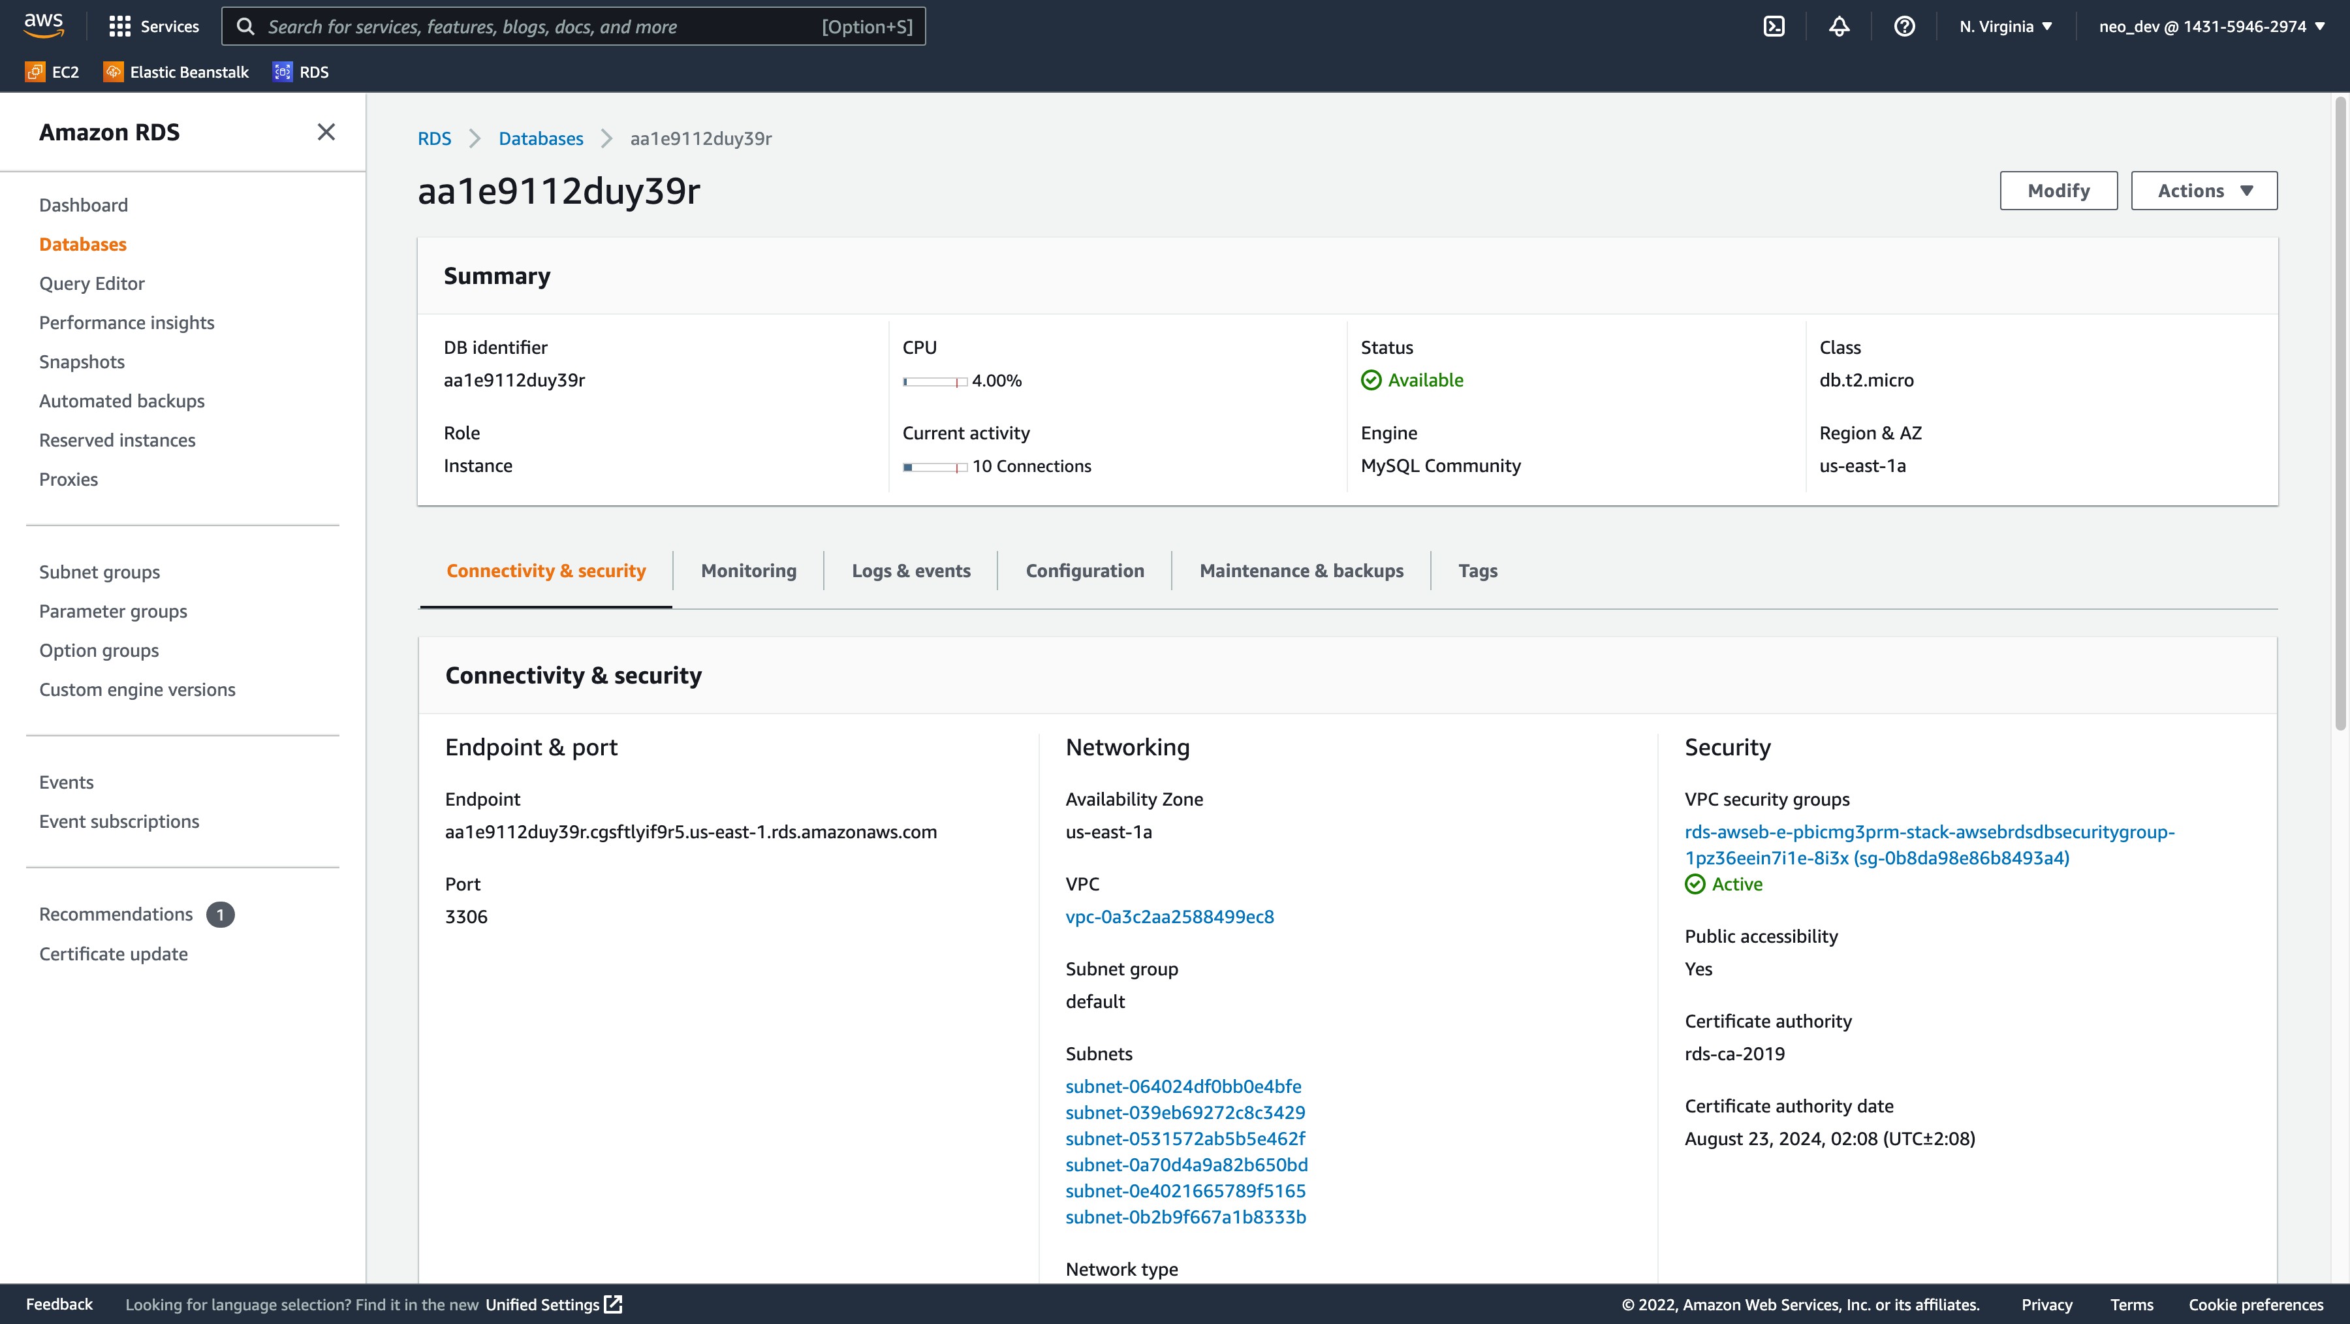Click the endpoint hostname text
This screenshot has height=1324, width=2350.
click(x=691, y=832)
